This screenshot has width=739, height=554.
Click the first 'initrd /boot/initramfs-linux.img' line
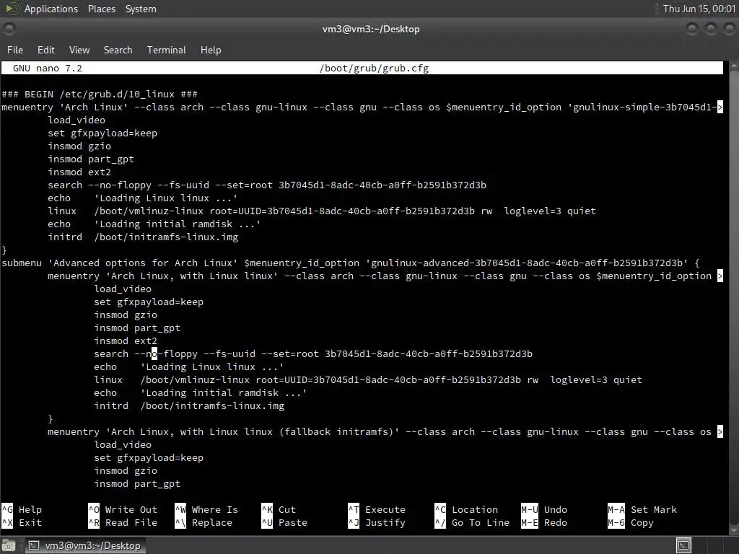(143, 237)
